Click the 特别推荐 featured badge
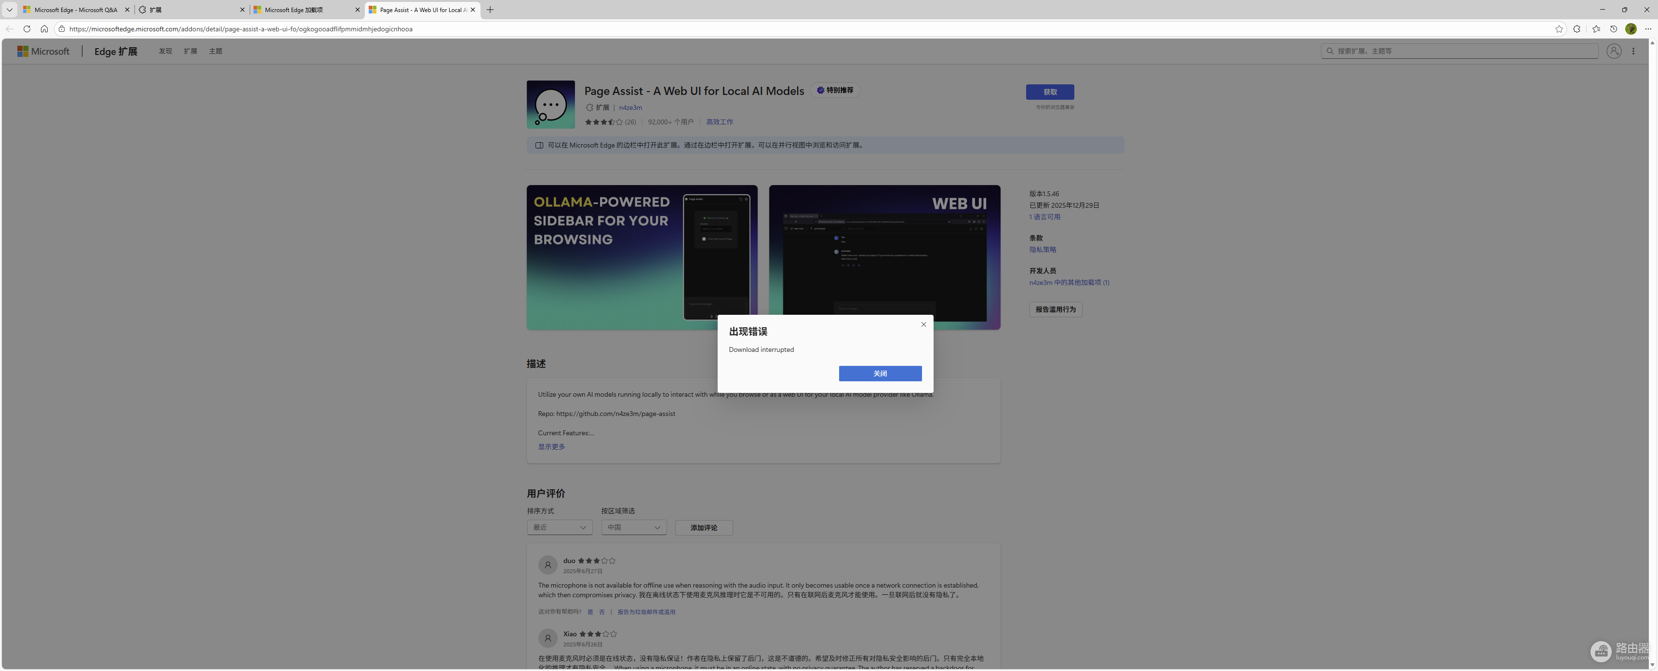 point(835,90)
